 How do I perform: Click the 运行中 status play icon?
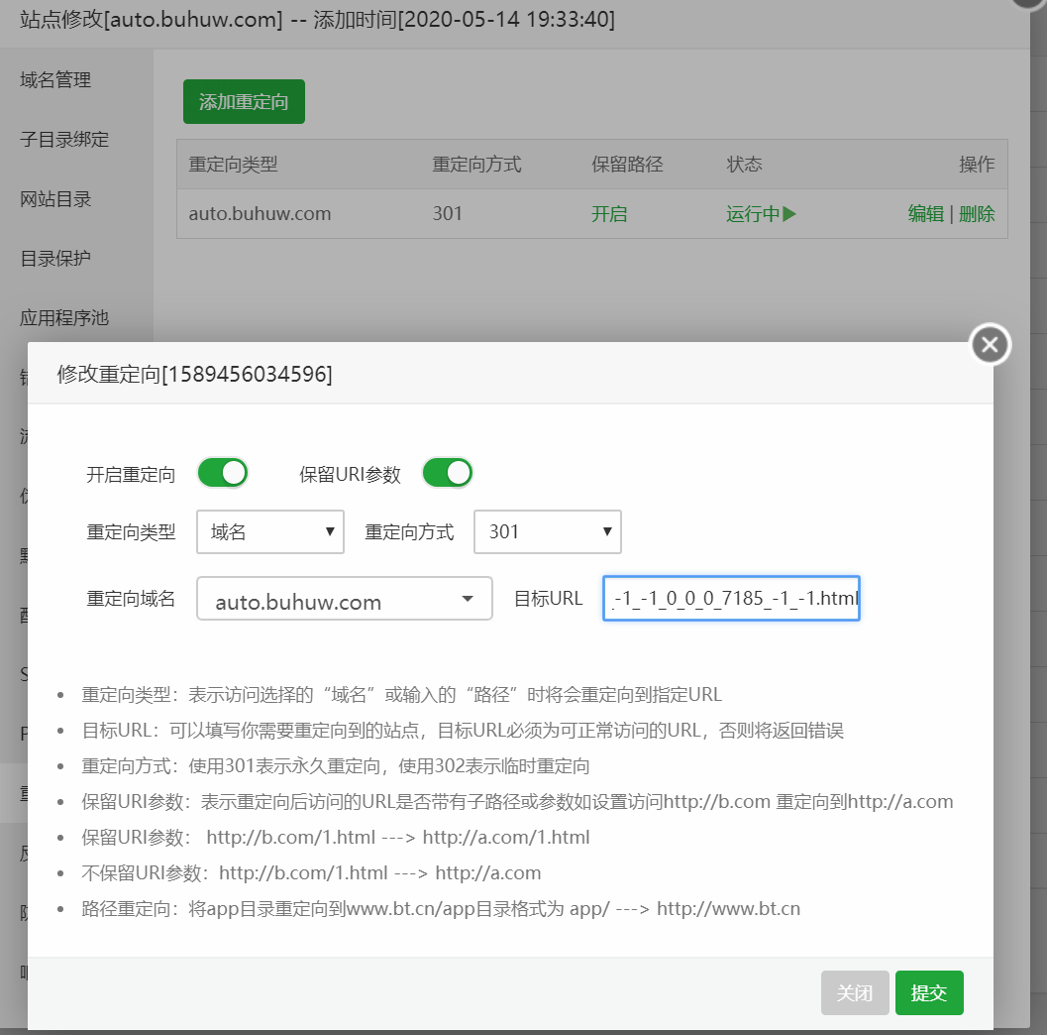789,214
